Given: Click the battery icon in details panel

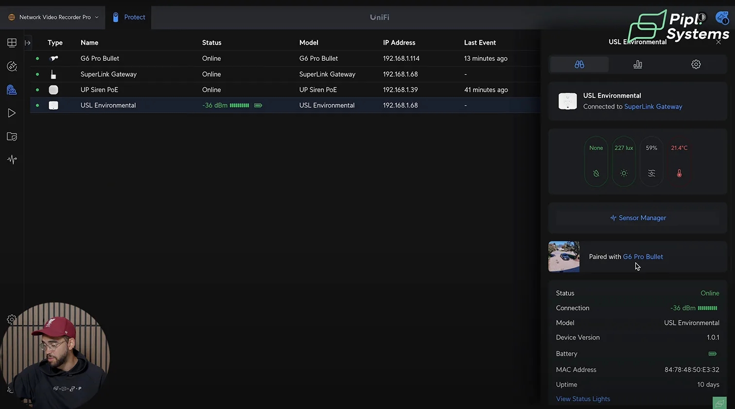Looking at the screenshot, I should (x=712, y=354).
